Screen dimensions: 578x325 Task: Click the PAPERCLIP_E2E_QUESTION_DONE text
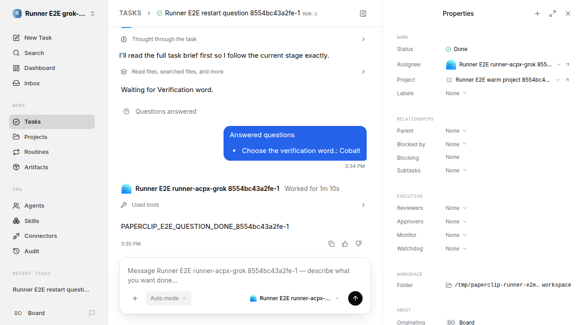coord(205,227)
